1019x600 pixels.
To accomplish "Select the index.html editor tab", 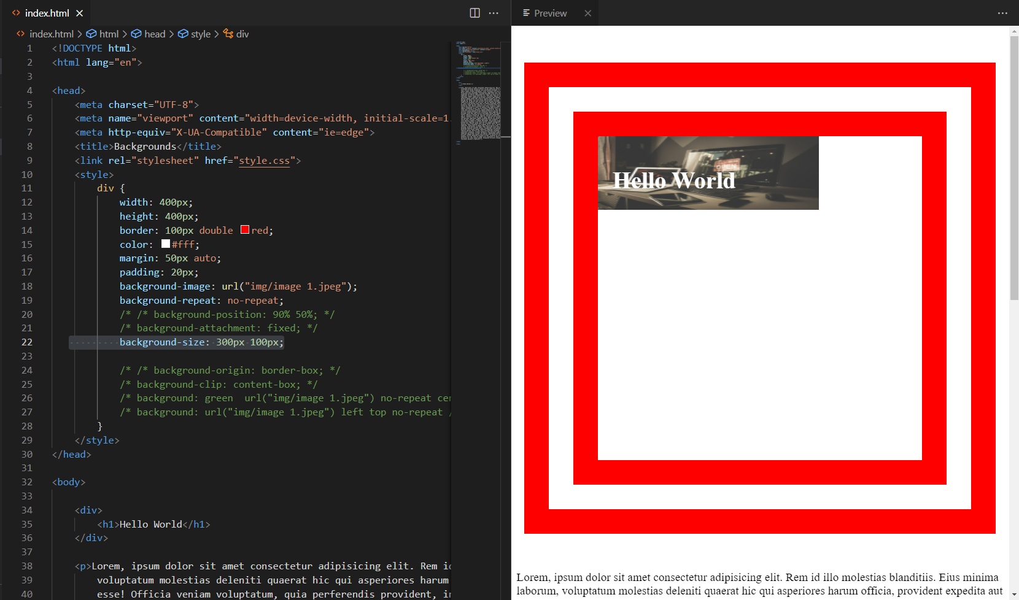I will [47, 13].
